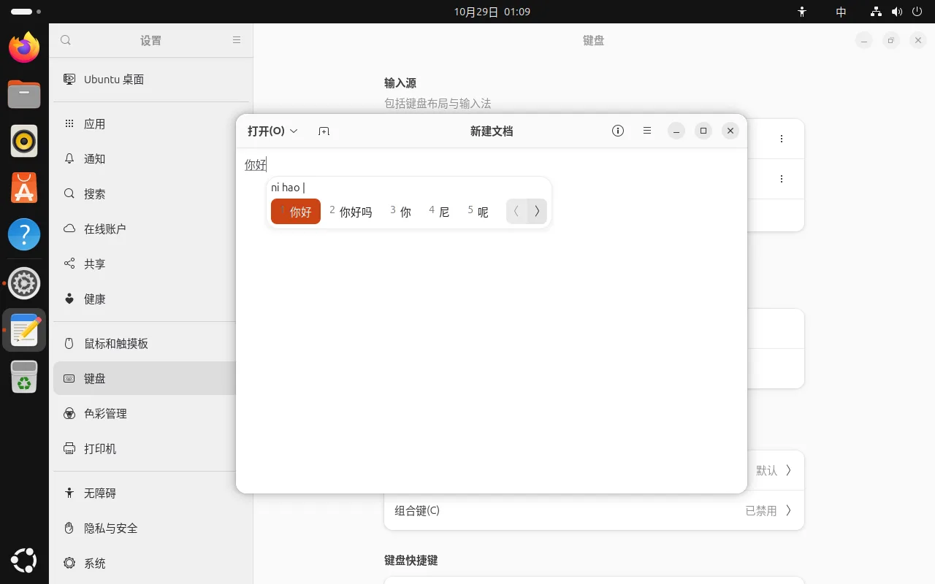935x584 pixels.
Task: Switch to Settings via dock gear icon
Action: click(x=24, y=283)
